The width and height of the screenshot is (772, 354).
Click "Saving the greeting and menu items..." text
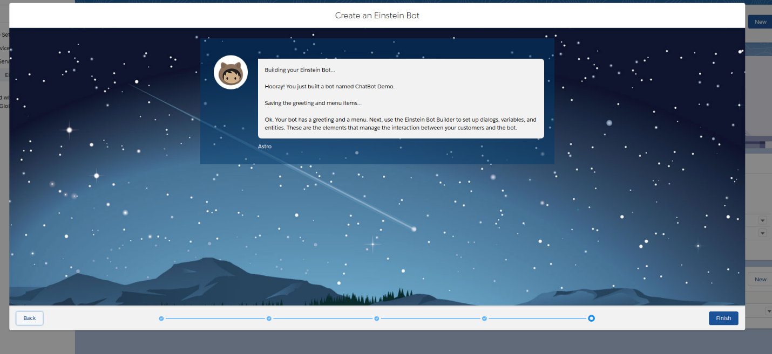pos(313,103)
